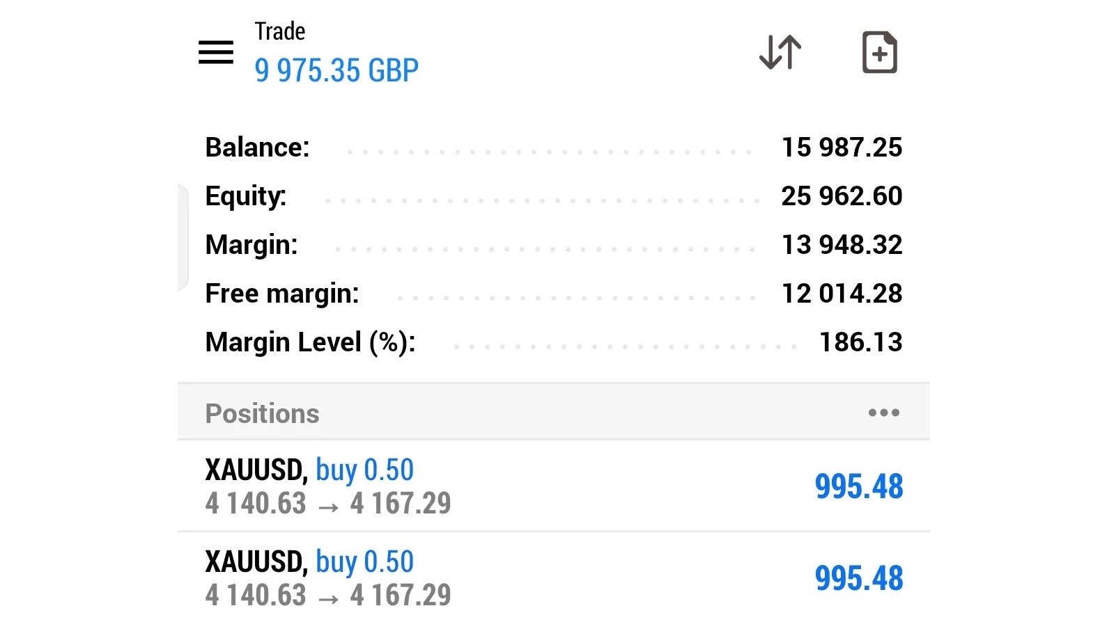
Task: Select the Balance value 15 987.25
Action: tap(842, 147)
